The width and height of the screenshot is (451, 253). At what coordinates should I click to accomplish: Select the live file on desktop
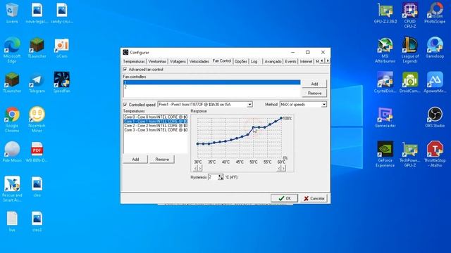pos(12,221)
